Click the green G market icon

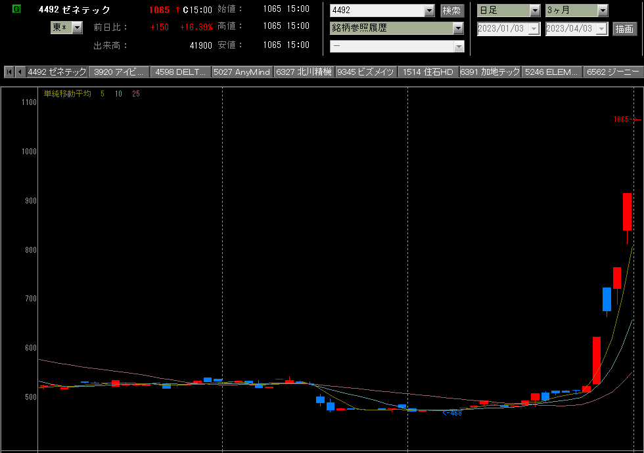tap(16, 9)
